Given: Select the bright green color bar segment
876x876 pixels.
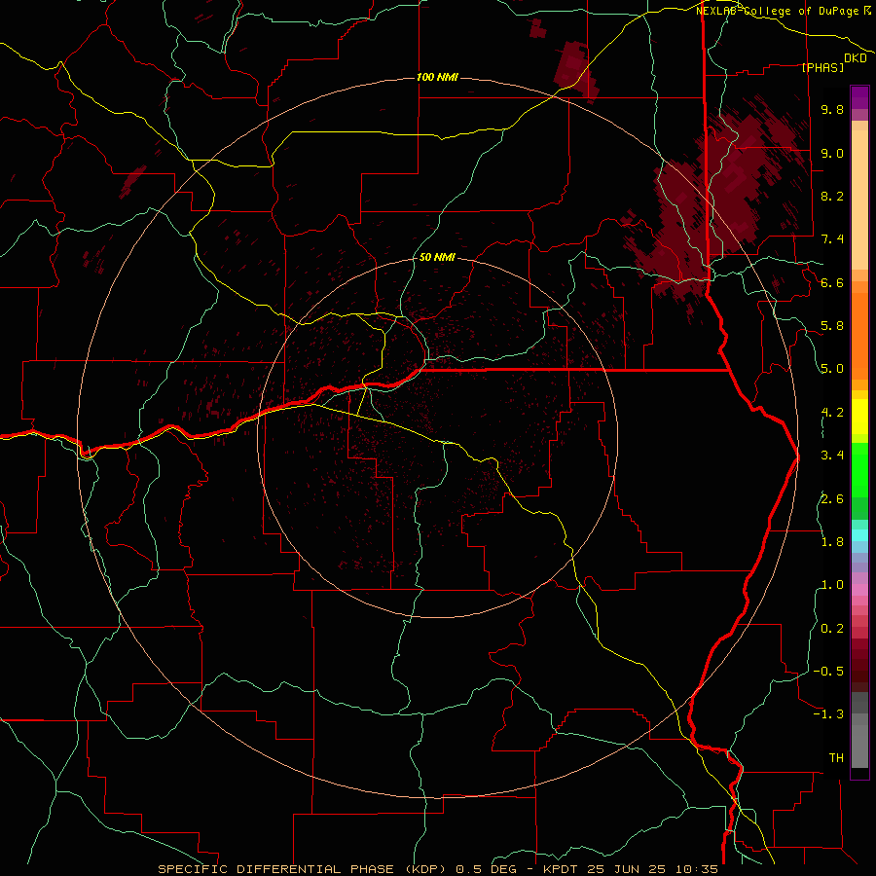Looking at the screenshot, I should (x=859, y=469).
